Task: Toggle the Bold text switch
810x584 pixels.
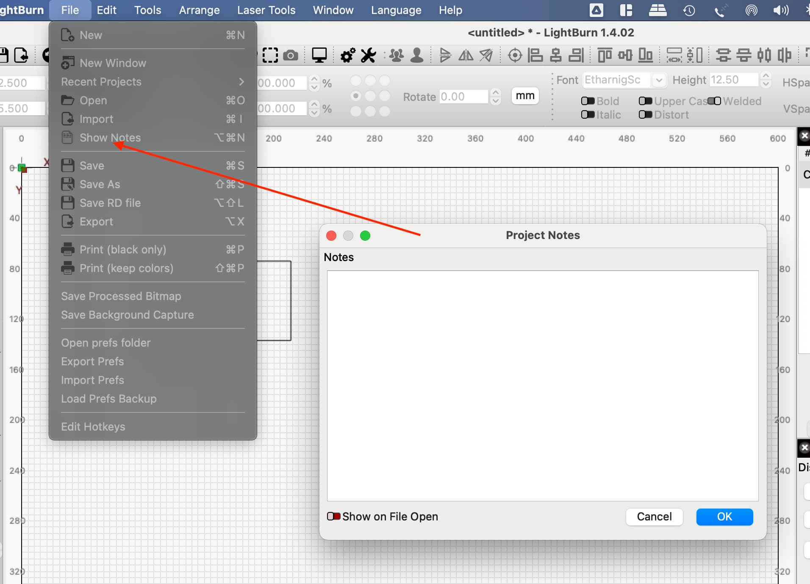Action: 588,101
